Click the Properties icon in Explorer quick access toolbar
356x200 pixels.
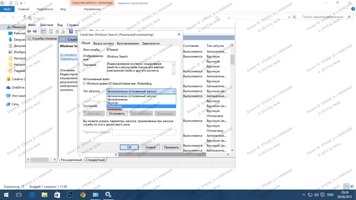[x=11, y=3]
